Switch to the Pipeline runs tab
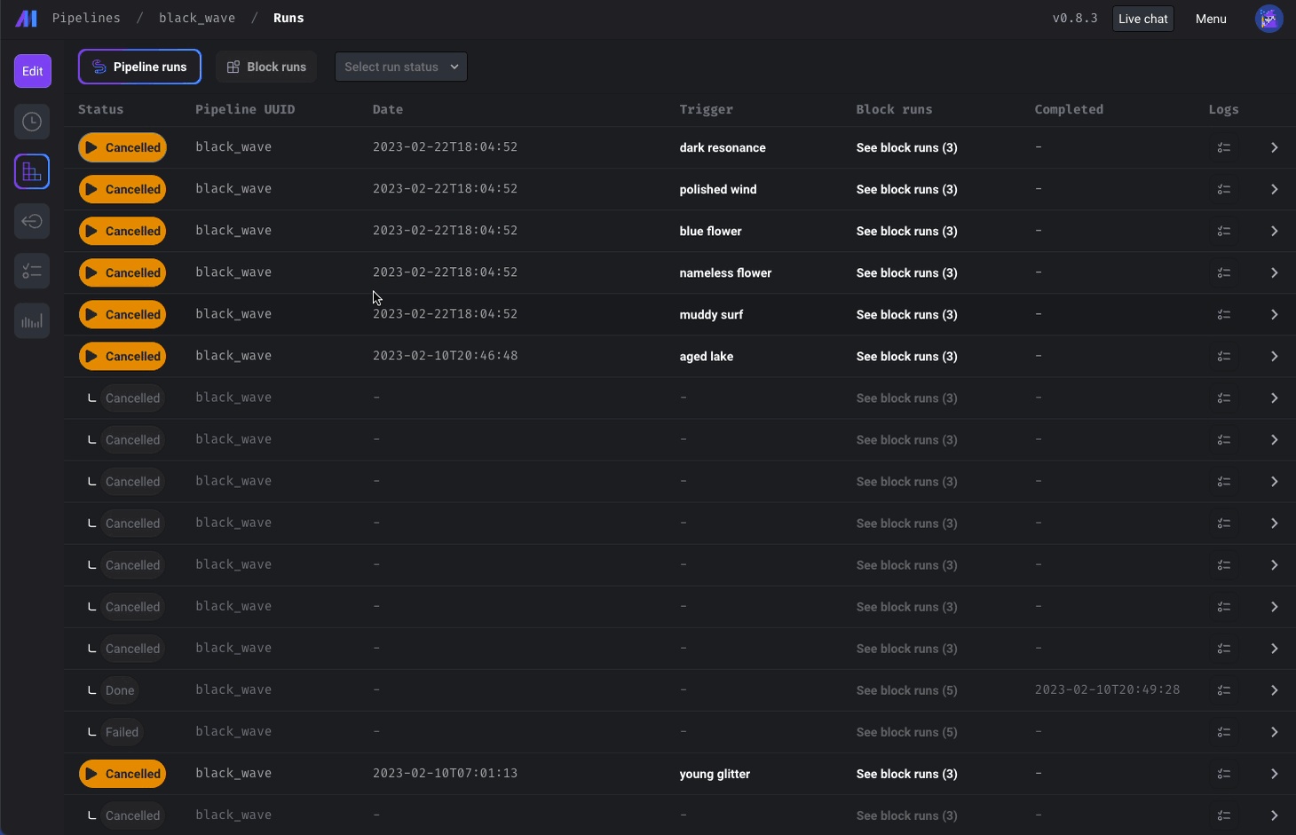The image size is (1296, 835). (139, 67)
